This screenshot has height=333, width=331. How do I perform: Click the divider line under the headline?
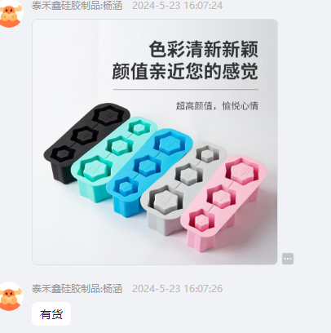pos(186,89)
